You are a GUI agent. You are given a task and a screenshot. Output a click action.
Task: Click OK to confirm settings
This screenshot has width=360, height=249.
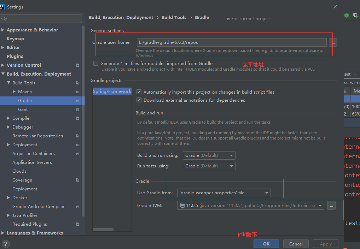[266, 244]
